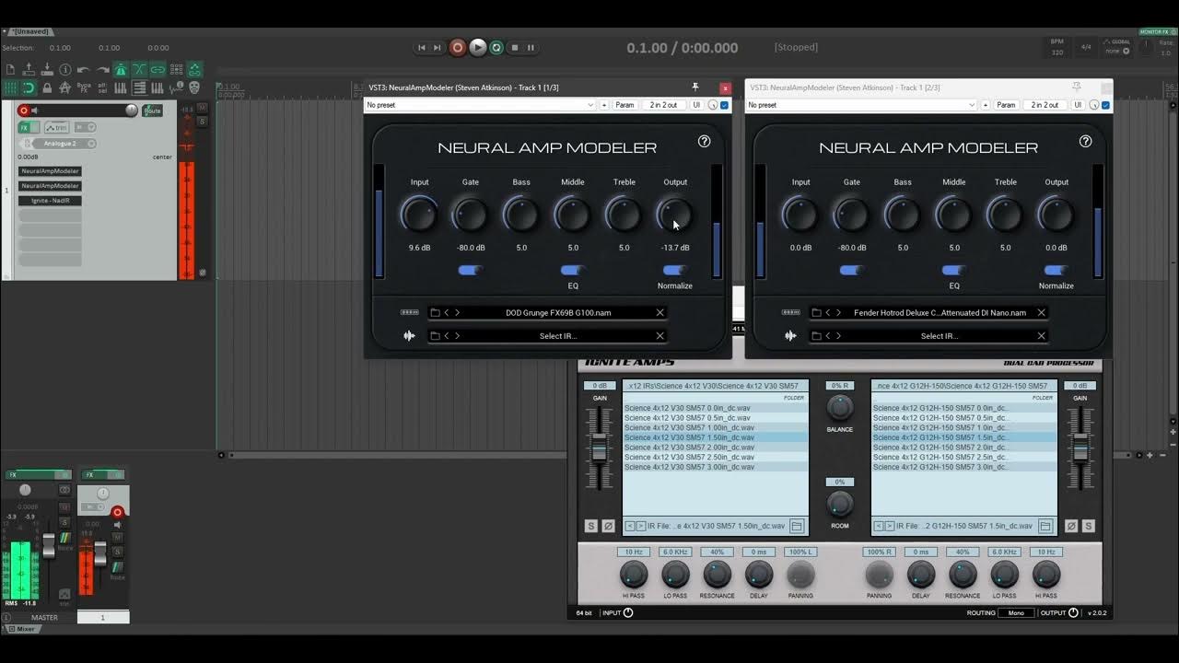Toggle grid lines toolbar icon
Screen dimensions: 1179x663
pyautogui.click(x=10, y=87)
